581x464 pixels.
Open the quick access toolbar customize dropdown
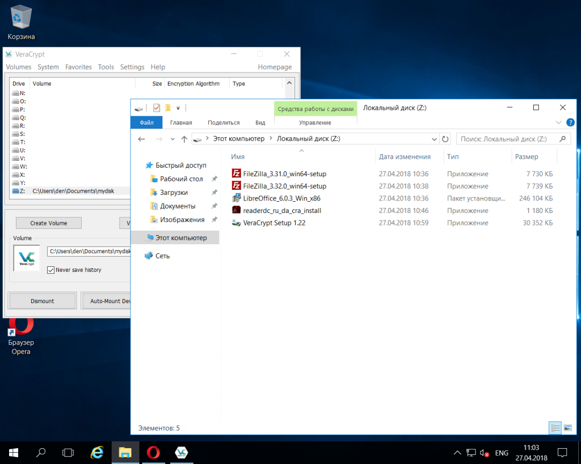[x=178, y=108]
